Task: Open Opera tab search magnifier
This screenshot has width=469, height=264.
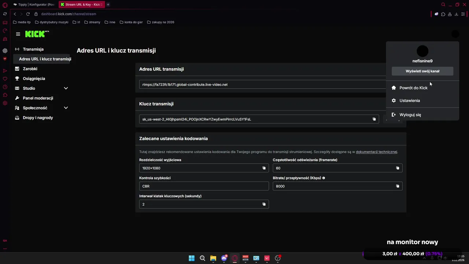Action: click(x=443, y=5)
